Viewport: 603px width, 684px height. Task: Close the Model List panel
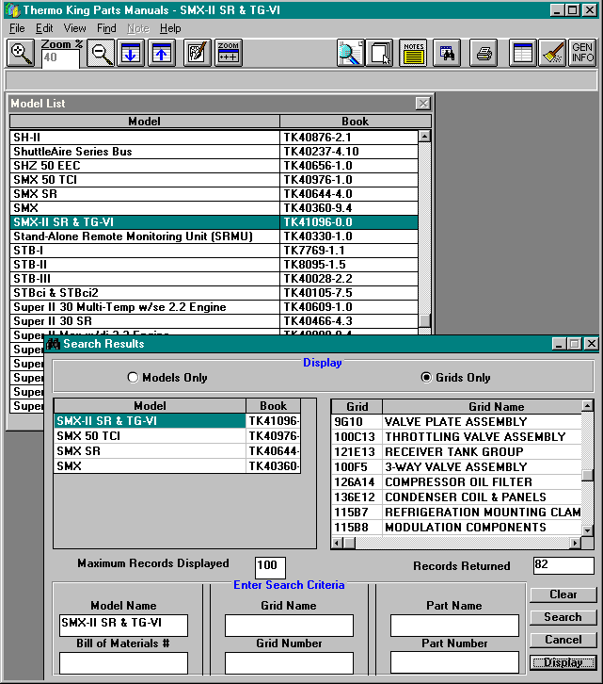pyautogui.click(x=422, y=104)
